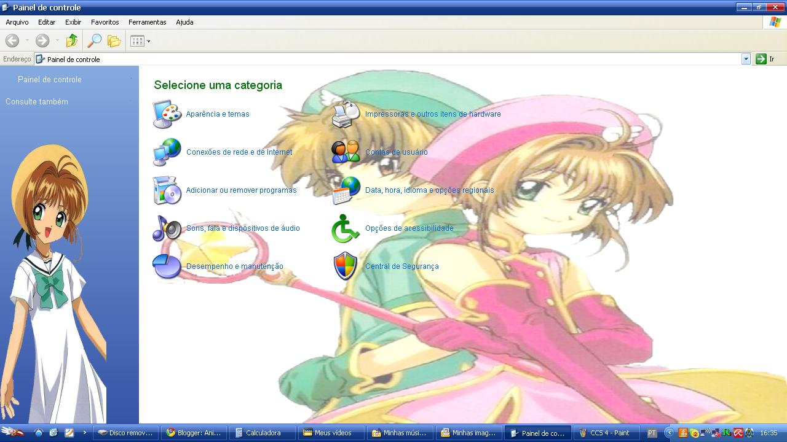Screen dimensions: 787x442
Task: Toggle the Folders pane toolbar icon
Action: point(114,41)
